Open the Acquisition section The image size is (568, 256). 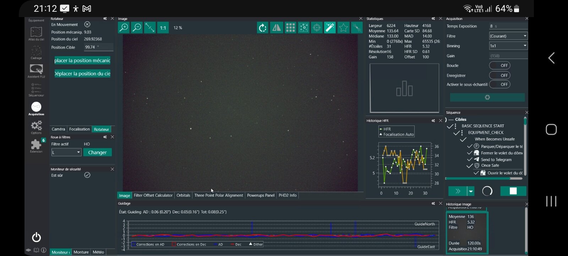click(36, 109)
